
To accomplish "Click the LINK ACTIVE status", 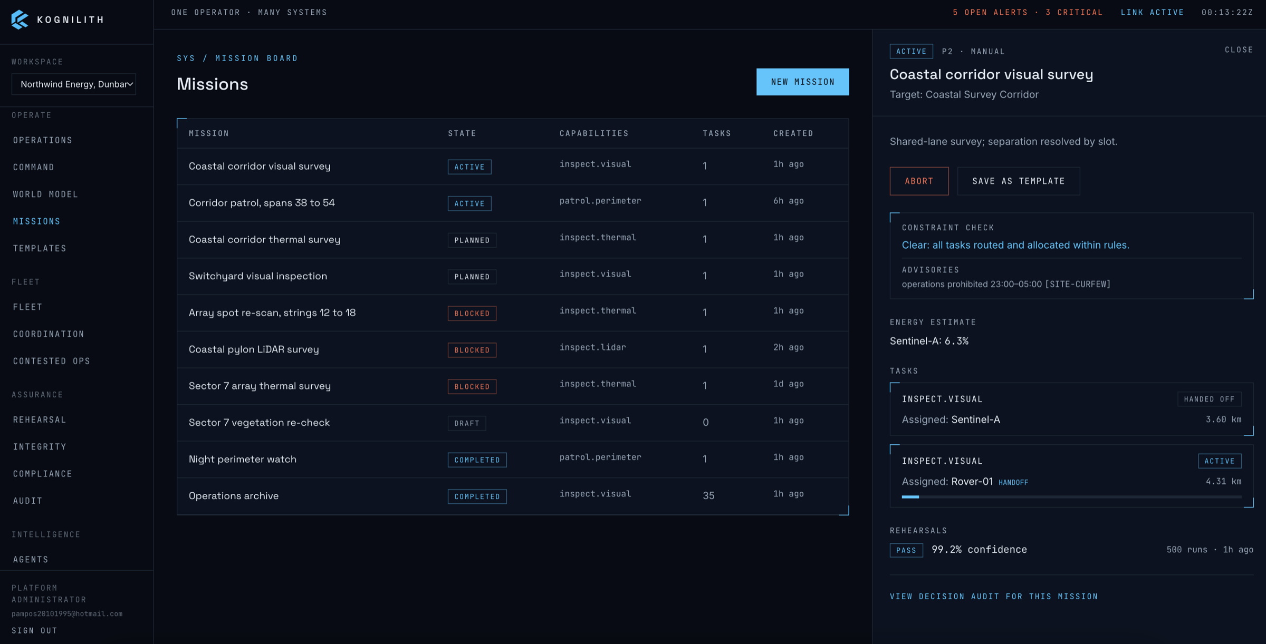I will [1152, 12].
